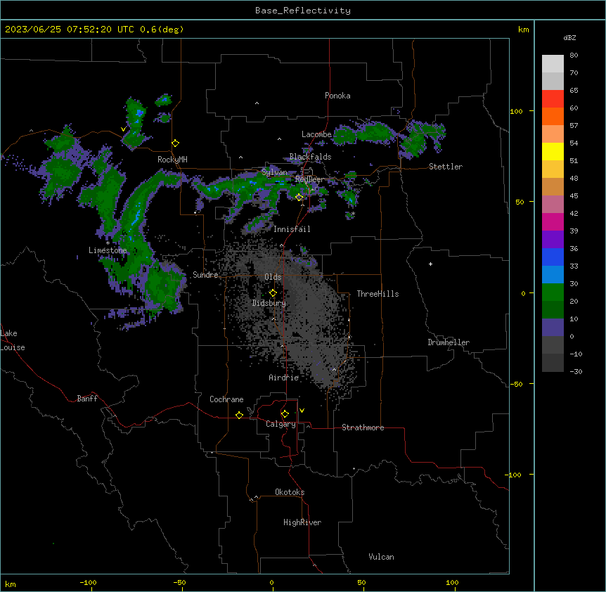Screen dimensions: 606x592
Task: Click the Drumheller label
Action: click(449, 342)
